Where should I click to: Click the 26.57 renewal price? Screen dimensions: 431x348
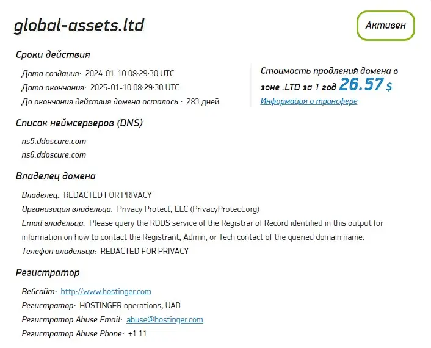coord(361,84)
